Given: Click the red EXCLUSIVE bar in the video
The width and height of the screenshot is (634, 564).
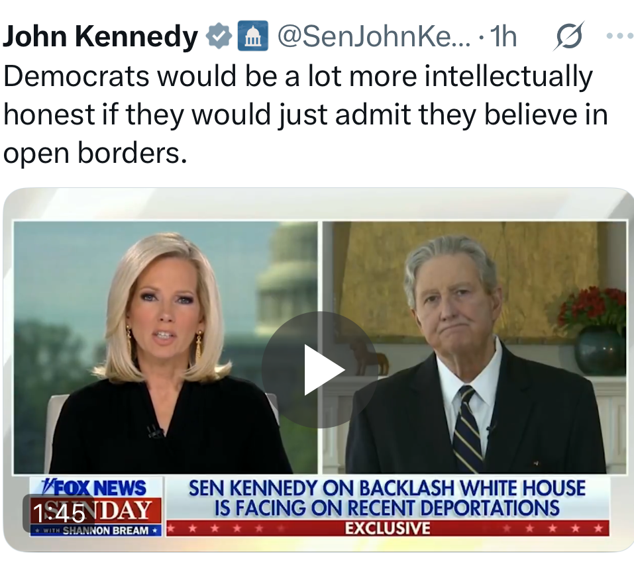Looking at the screenshot, I should click(388, 528).
